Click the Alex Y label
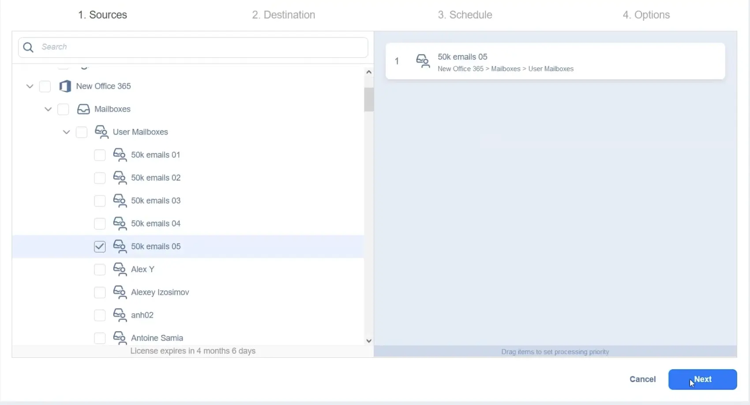750x405 pixels. coord(142,270)
